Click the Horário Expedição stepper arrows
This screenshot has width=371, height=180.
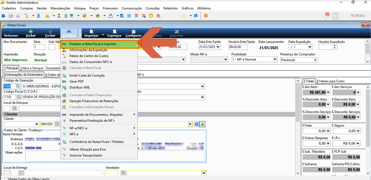[334, 47]
